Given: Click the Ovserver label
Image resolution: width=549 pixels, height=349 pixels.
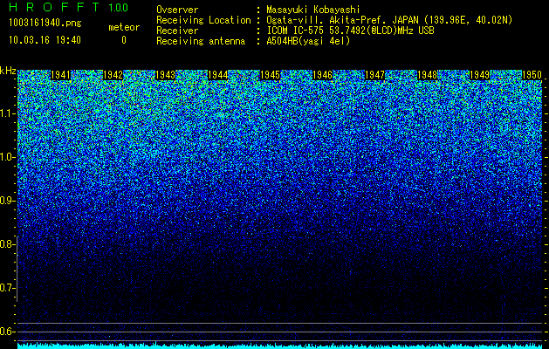Looking at the screenshot, I should click(177, 10).
